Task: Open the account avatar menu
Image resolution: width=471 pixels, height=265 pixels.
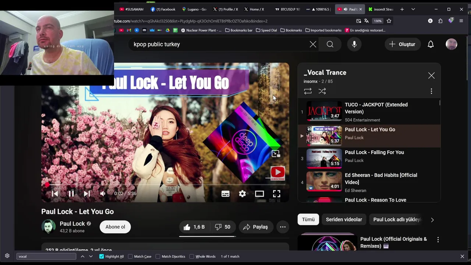Action: click(451, 44)
